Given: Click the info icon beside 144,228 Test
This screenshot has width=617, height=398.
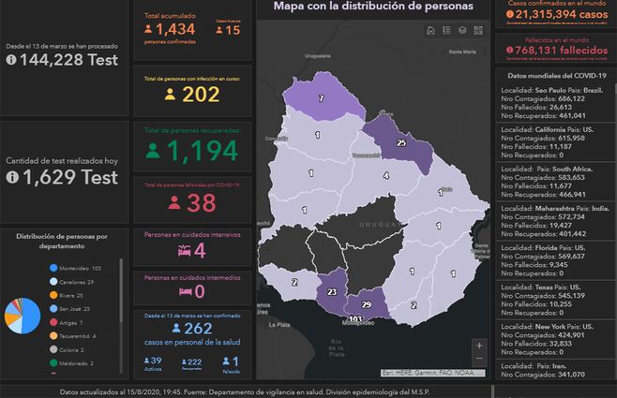Looking at the screenshot, I should pos(11,60).
